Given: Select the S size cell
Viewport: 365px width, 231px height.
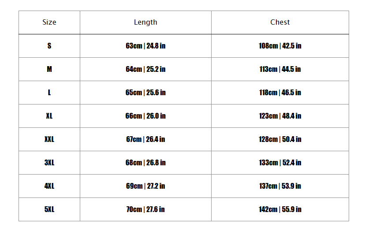Looking at the screenshot, I should (x=49, y=46).
